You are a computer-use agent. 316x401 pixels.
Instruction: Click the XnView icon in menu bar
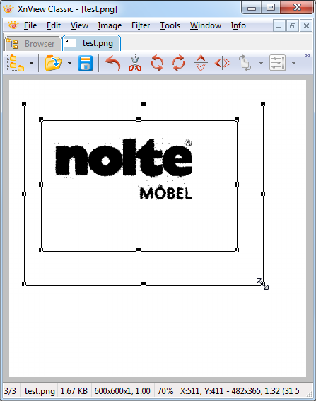tap(13, 25)
